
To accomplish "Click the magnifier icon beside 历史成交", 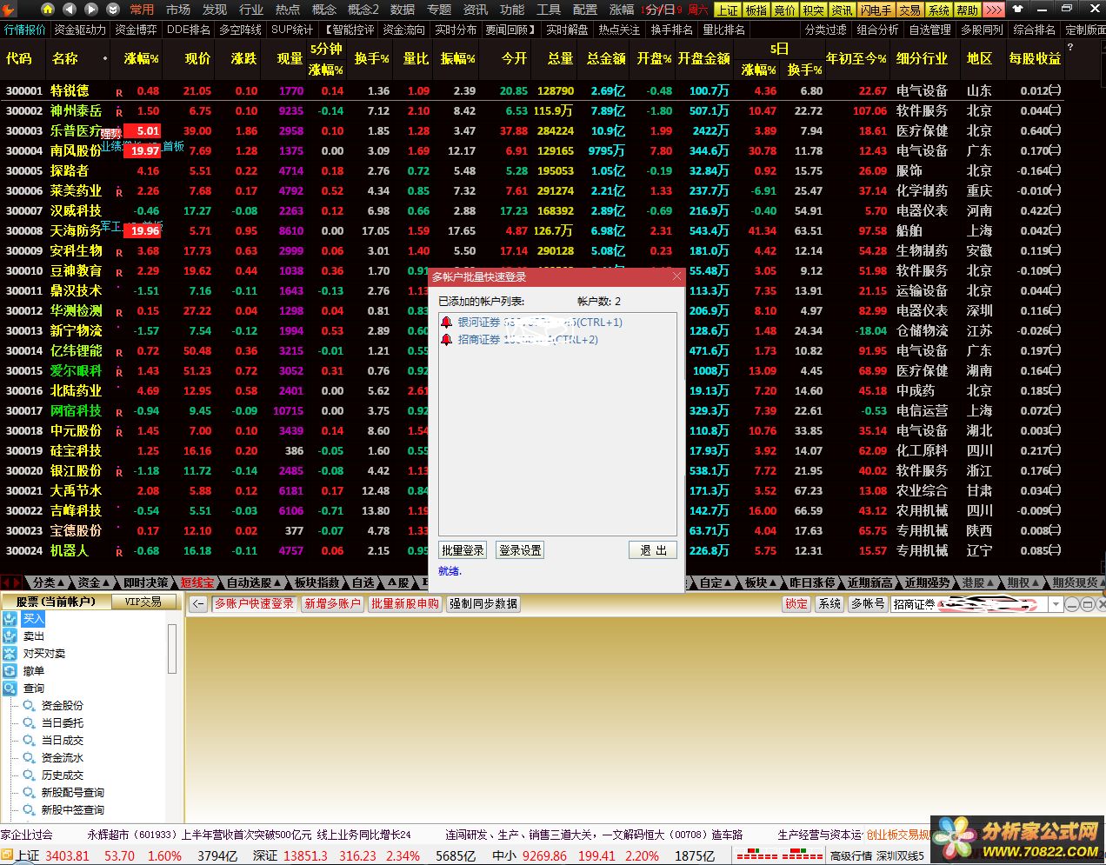I will 30,775.
